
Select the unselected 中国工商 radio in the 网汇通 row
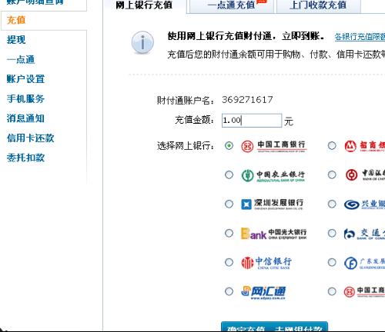[332, 291]
